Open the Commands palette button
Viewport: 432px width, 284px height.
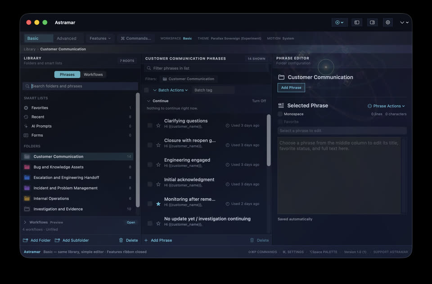point(136,38)
